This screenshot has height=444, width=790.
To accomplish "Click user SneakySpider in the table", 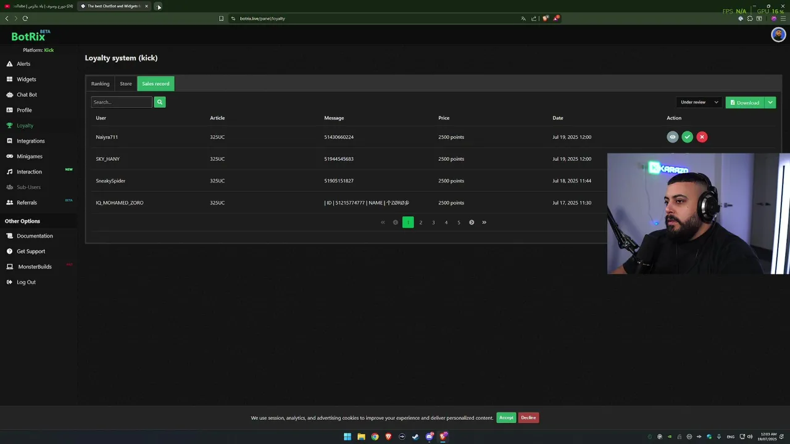I will point(110,181).
